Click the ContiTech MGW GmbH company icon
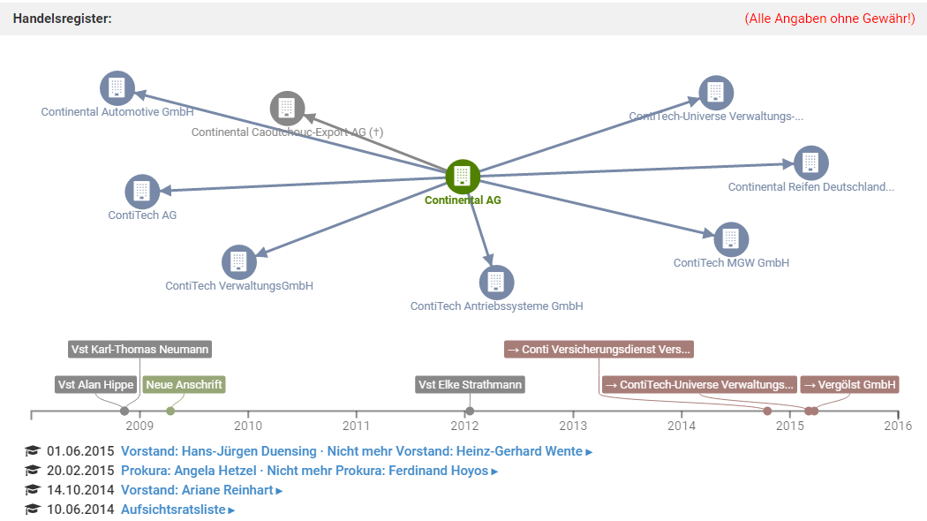The image size is (927, 521). [x=731, y=239]
